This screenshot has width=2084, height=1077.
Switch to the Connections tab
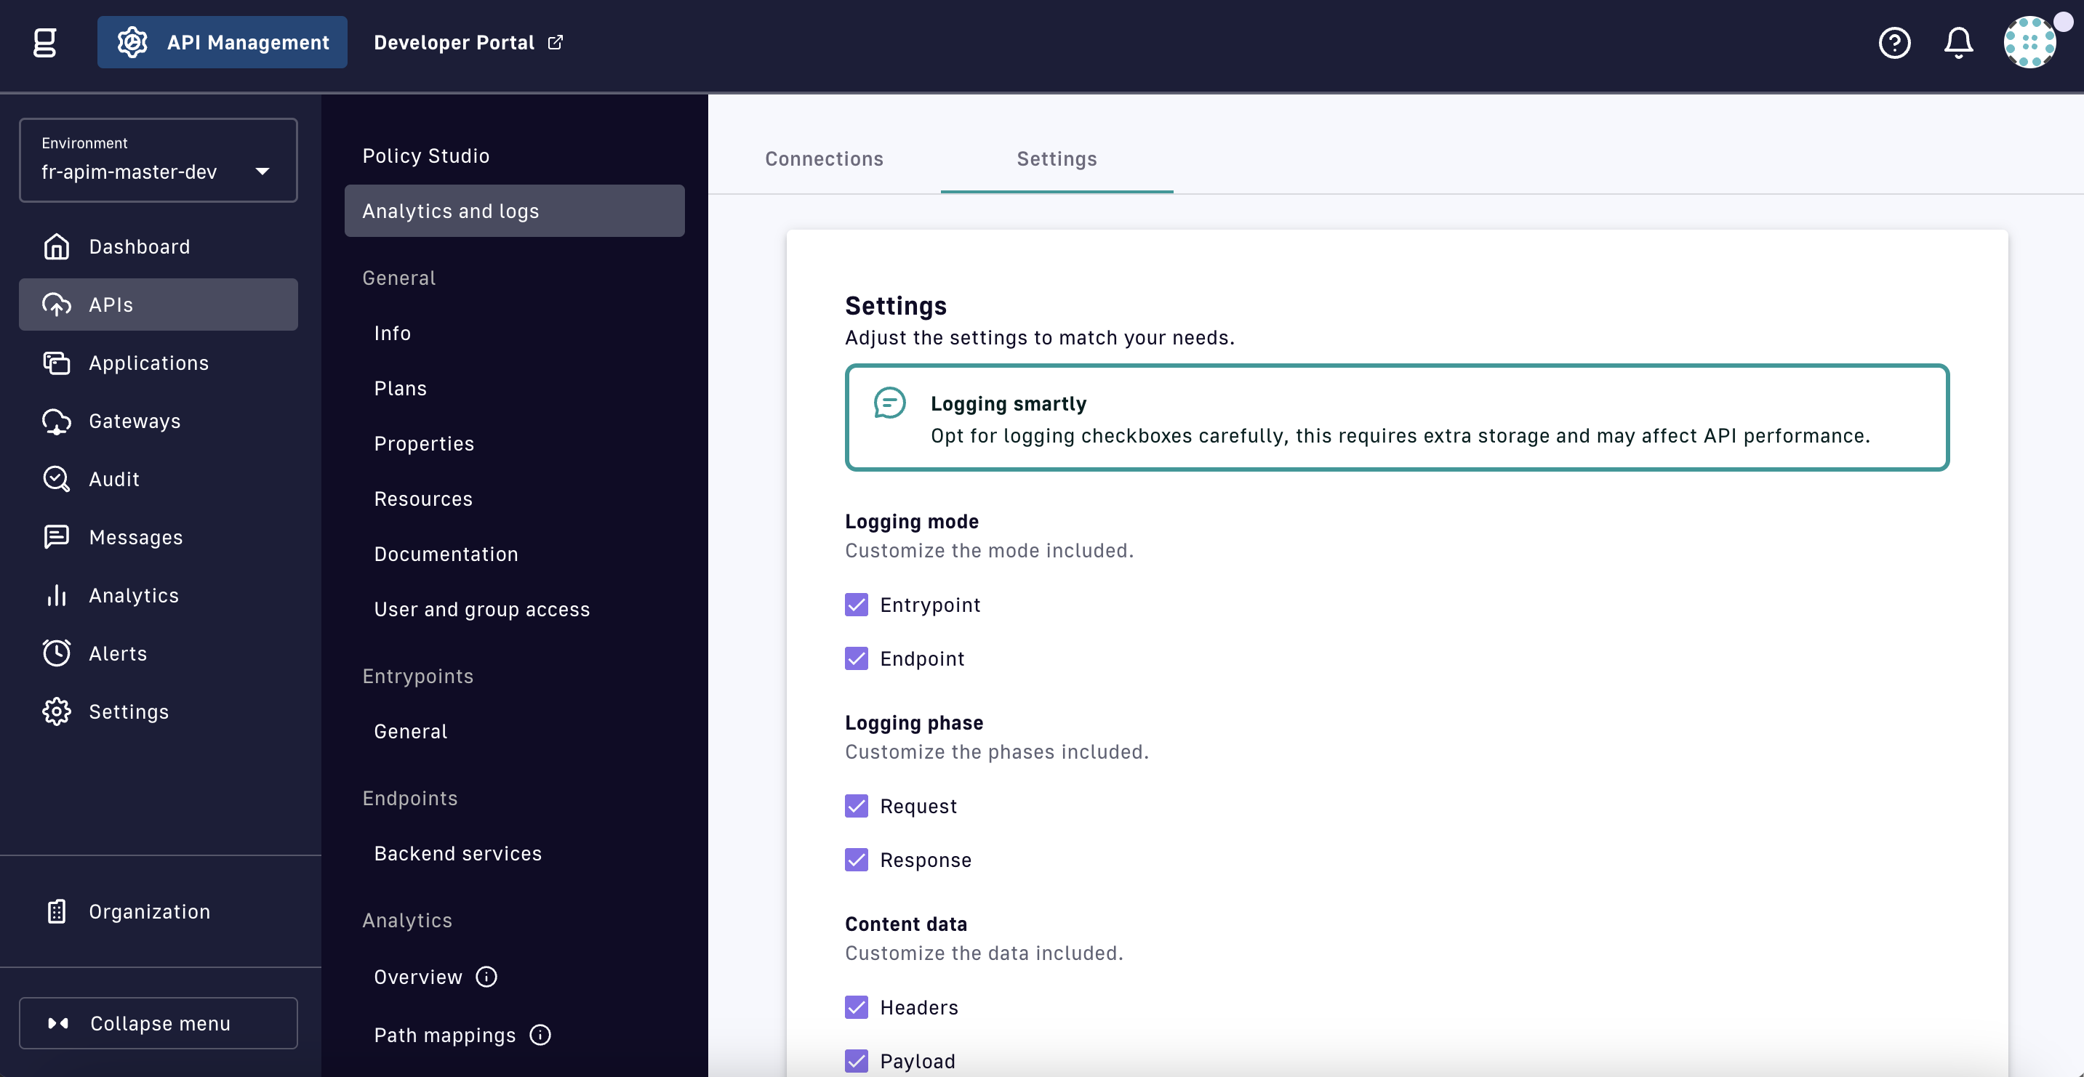(x=824, y=159)
